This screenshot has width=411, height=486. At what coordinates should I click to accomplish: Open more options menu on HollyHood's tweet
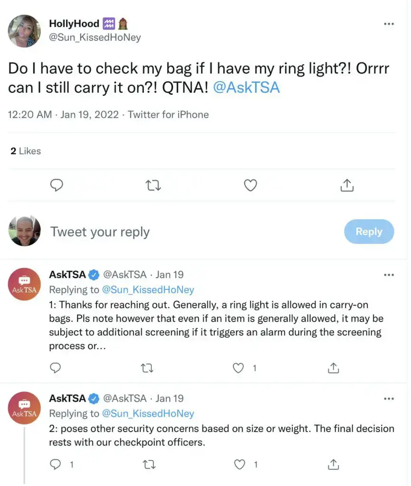(x=389, y=23)
